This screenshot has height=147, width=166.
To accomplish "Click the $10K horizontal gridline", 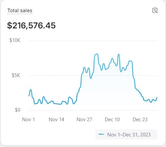I will (x=93, y=41).
